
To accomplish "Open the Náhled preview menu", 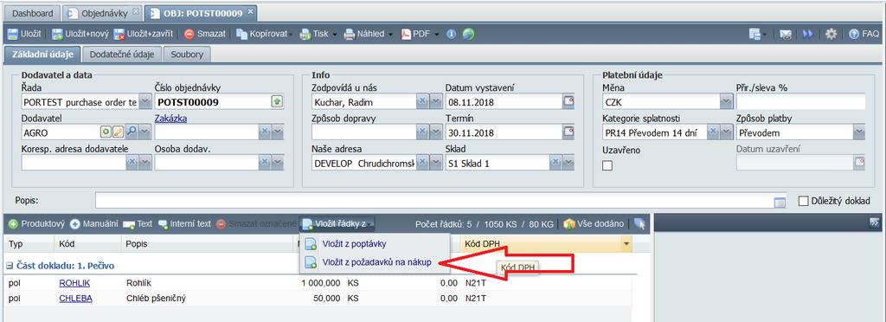I will coord(369,34).
